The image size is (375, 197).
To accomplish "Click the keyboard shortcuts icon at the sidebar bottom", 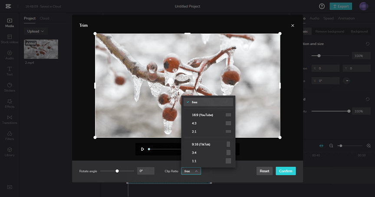I will 10,187.
